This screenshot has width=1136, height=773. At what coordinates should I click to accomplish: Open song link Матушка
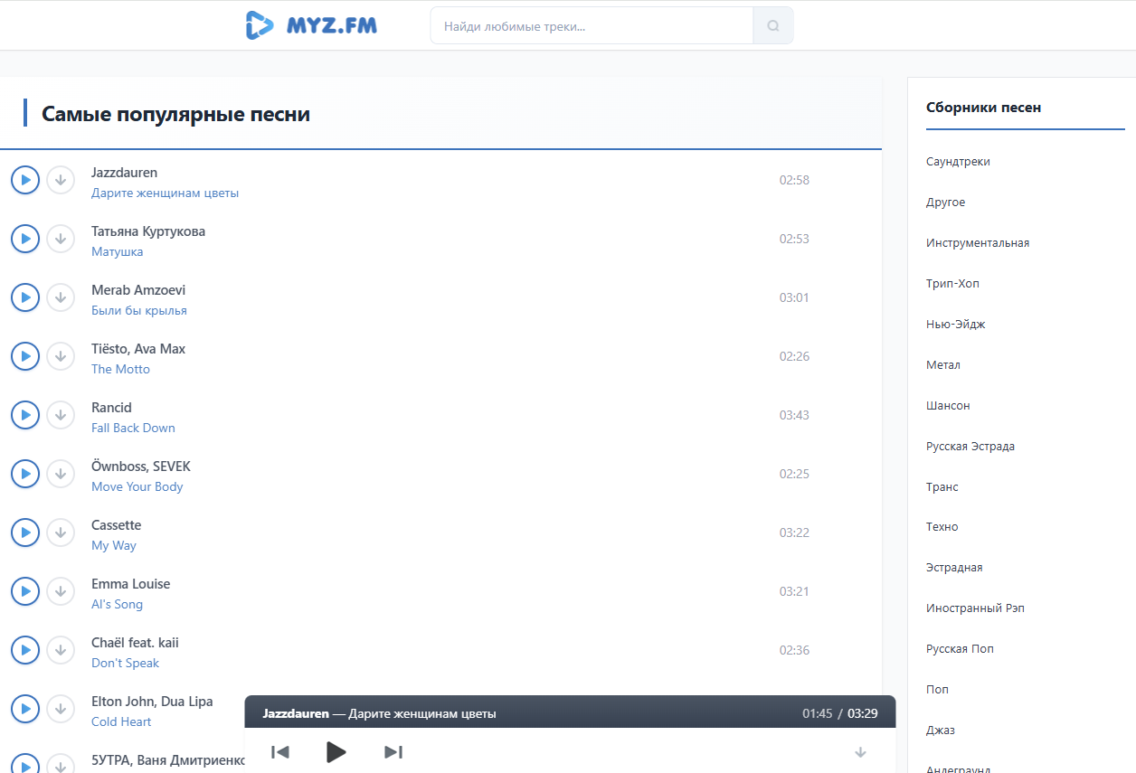coord(117,252)
